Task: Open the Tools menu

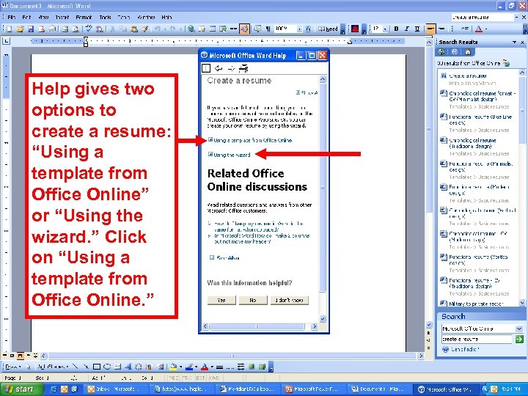Action: [x=105, y=17]
